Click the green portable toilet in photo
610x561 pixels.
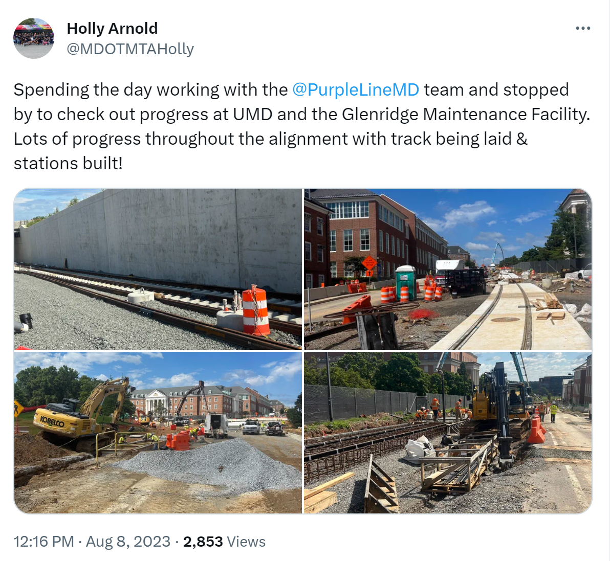406,283
